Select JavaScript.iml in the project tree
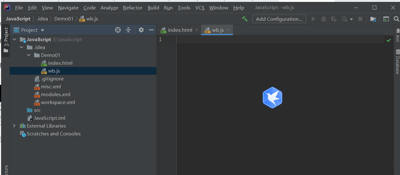400x175 pixels. pyautogui.click(x=83, y=118)
